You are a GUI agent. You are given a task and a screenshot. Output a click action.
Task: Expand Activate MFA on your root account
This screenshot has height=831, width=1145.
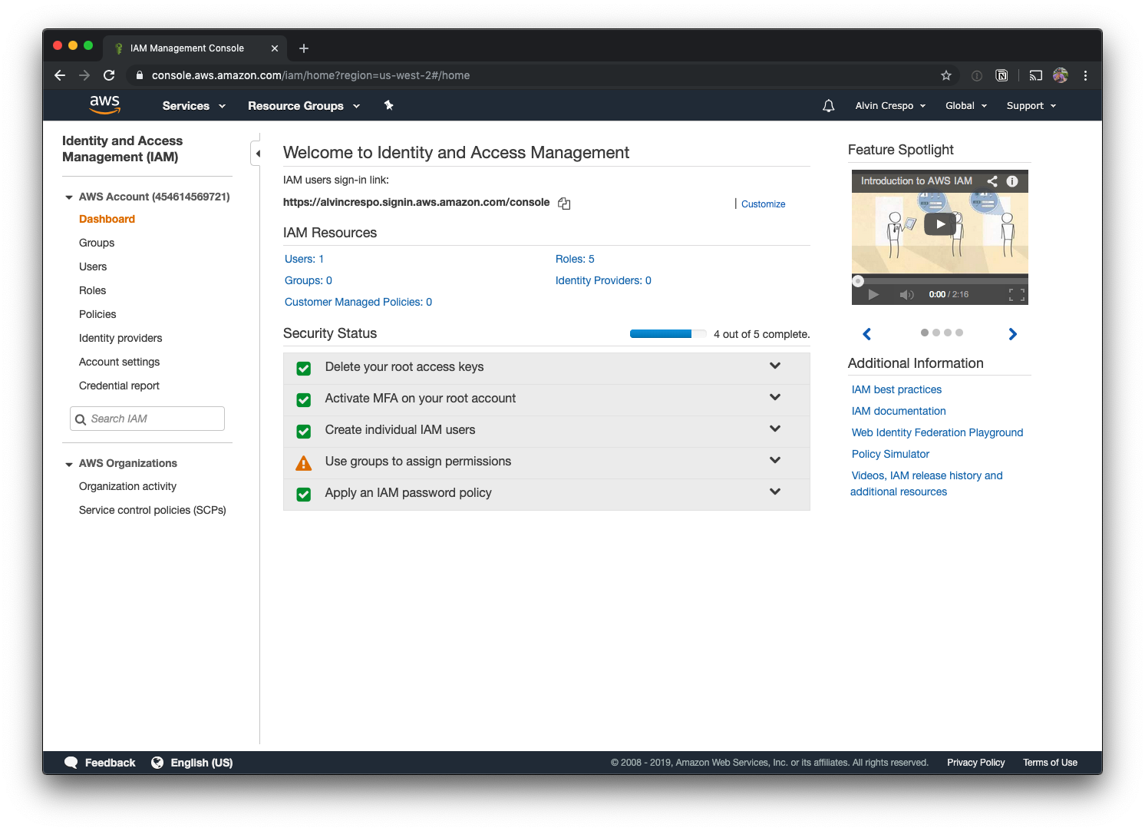[x=775, y=398]
